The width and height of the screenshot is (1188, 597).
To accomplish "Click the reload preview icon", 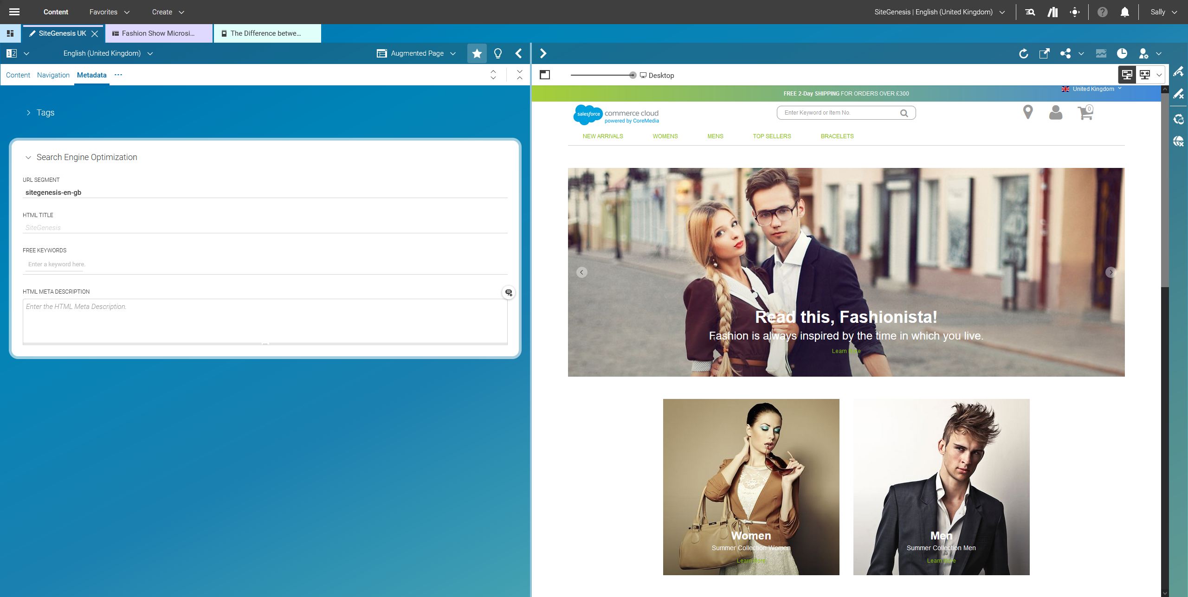I will (1023, 54).
